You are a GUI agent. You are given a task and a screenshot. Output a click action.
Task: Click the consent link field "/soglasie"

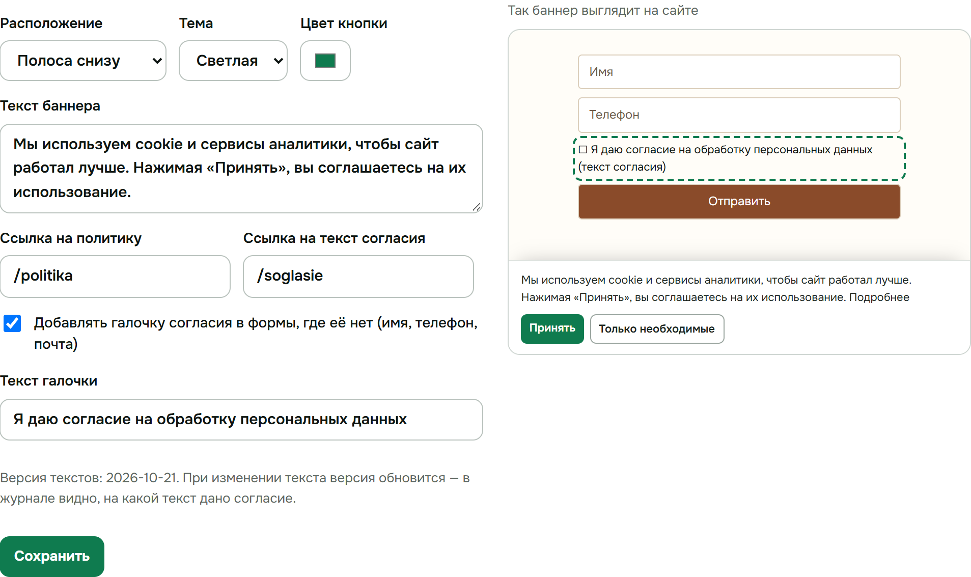[358, 277]
